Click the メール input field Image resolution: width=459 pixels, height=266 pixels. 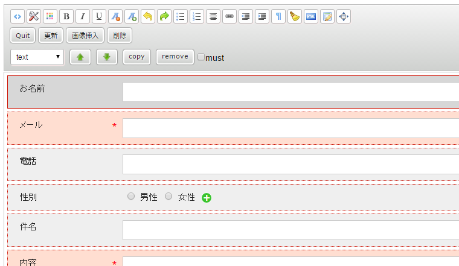click(290, 128)
